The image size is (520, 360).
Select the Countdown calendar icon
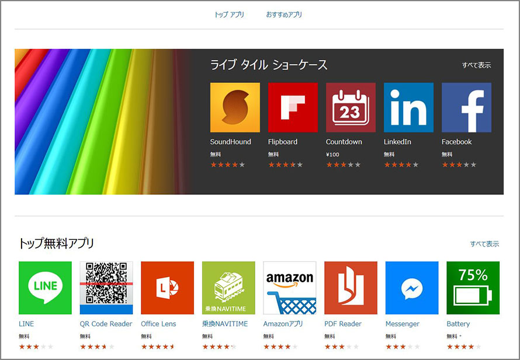[351, 107]
